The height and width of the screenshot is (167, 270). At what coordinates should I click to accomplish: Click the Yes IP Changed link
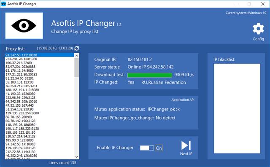coord(131,82)
